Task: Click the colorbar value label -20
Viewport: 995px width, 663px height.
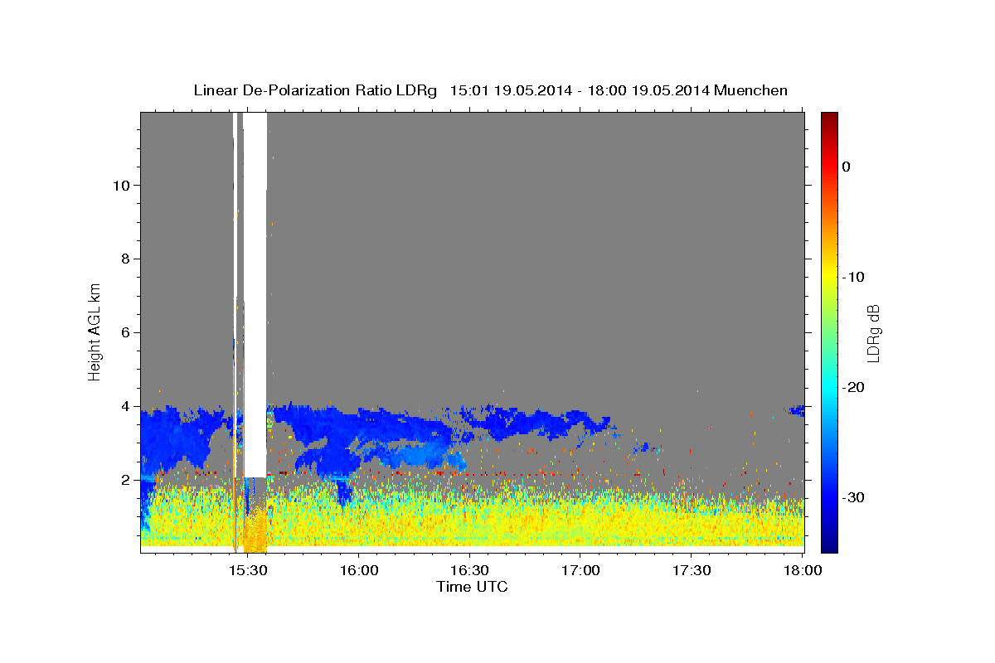Action: 853,387
